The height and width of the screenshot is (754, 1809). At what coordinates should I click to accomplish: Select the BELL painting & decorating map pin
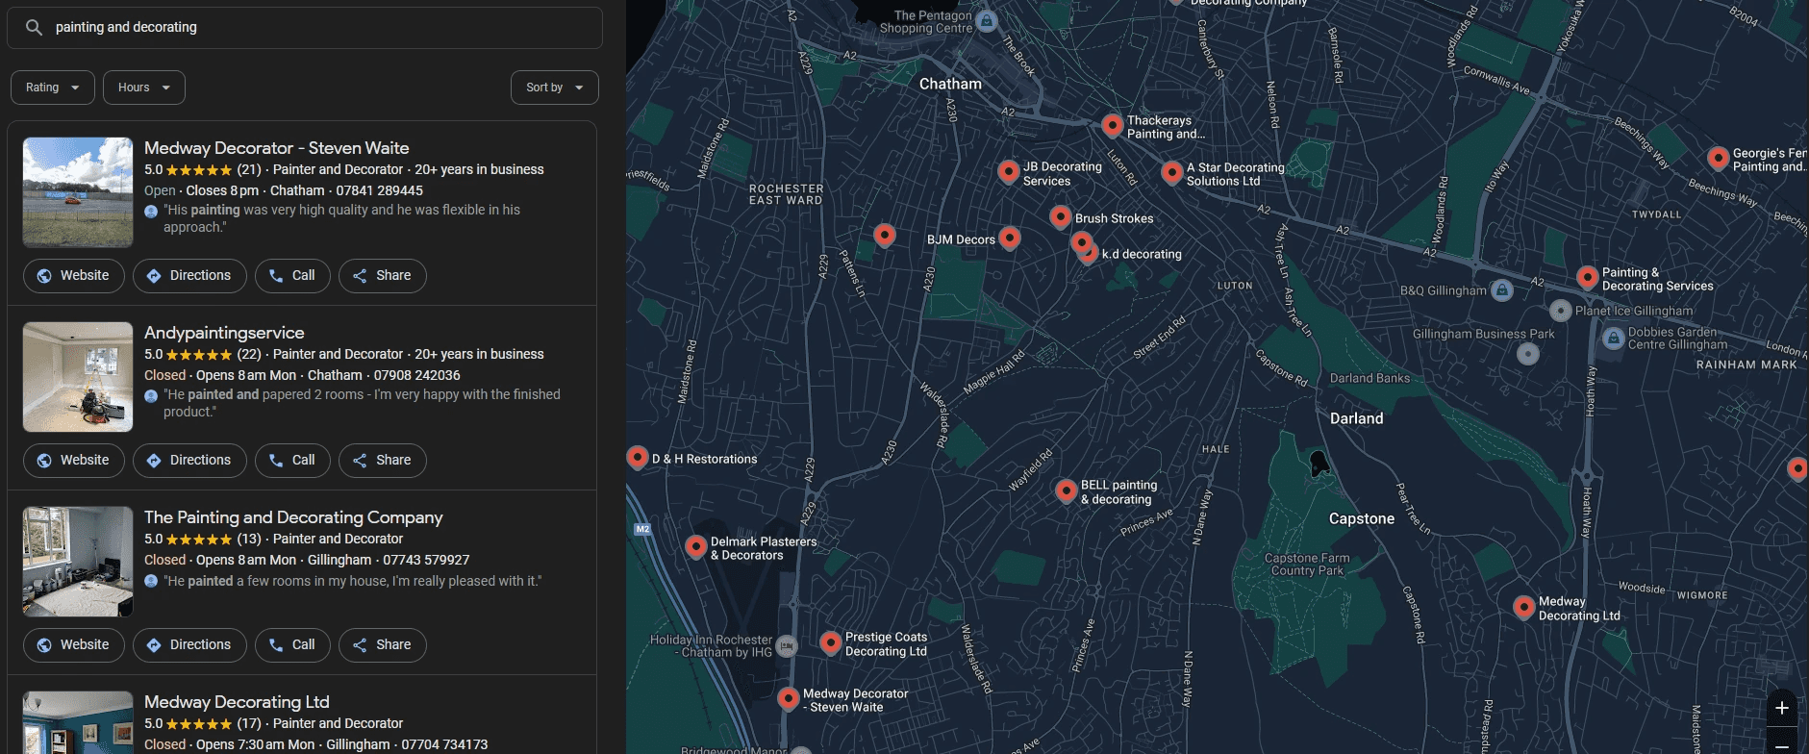pyautogui.click(x=1067, y=490)
